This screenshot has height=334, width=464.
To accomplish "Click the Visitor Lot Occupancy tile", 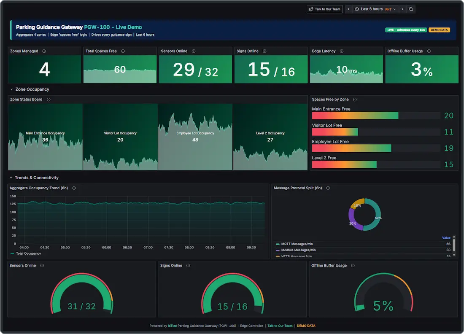I will point(120,137).
